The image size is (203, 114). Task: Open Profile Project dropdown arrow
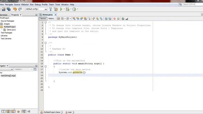[77, 9]
